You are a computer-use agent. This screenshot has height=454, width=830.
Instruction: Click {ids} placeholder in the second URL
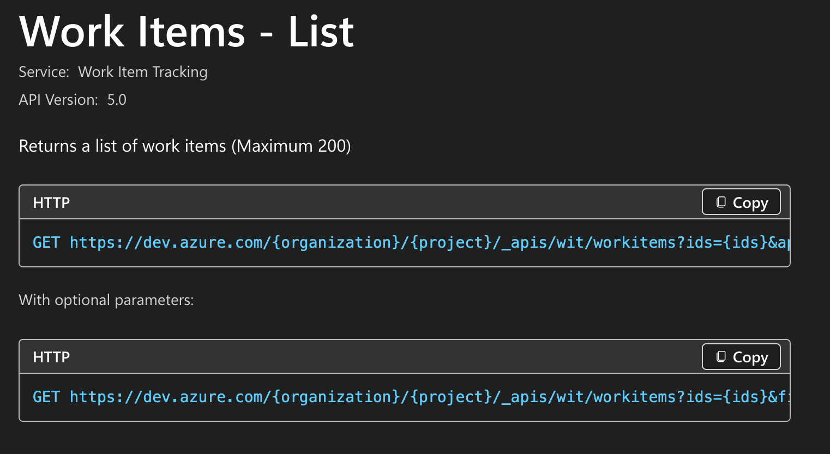click(745, 397)
